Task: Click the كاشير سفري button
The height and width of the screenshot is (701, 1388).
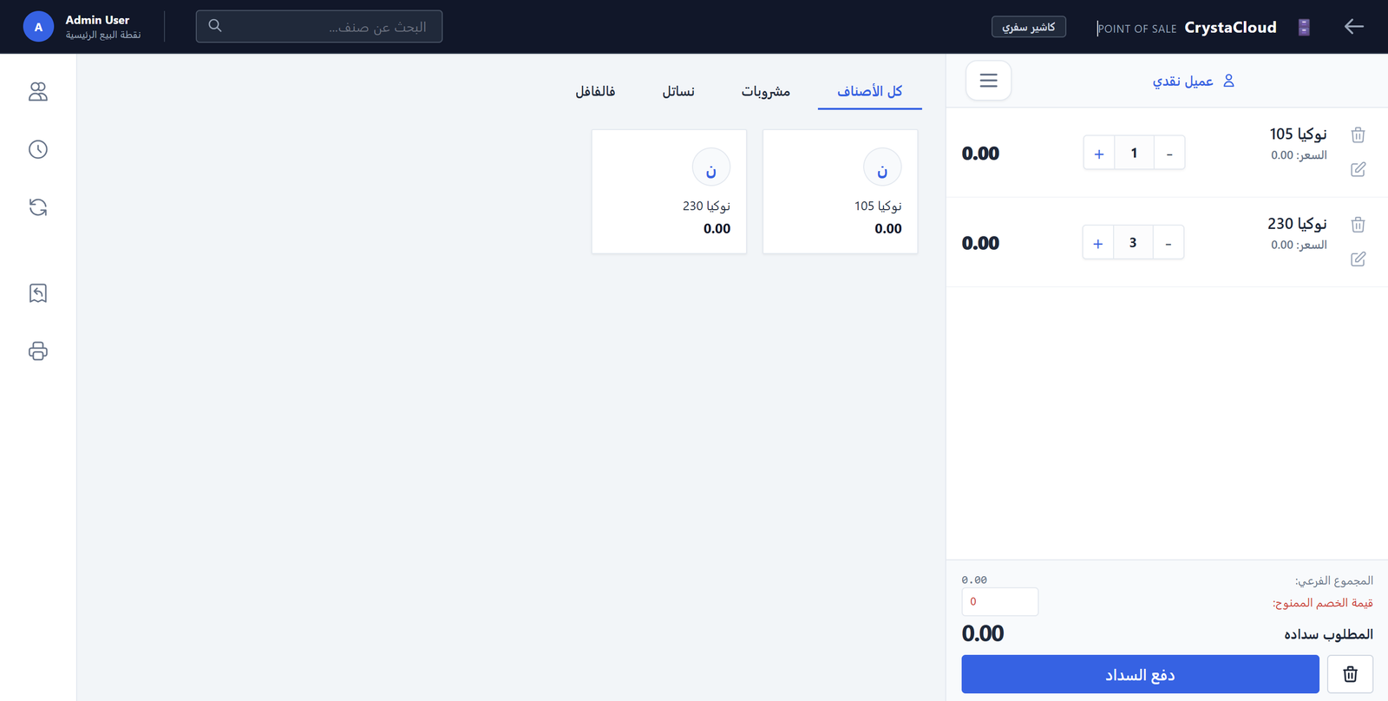Action: click(1029, 27)
